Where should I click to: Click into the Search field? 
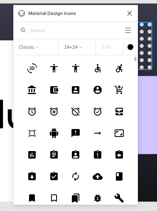point(76,30)
